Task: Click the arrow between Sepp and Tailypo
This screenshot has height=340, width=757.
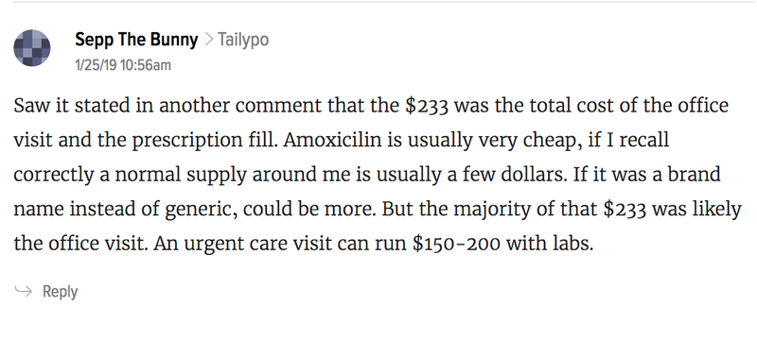Action: click(208, 40)
